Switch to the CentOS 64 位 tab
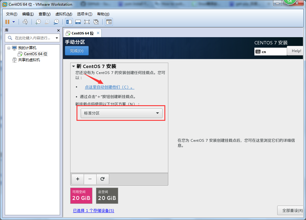Viewport: 306px width, 220px height. pos(82,33)
